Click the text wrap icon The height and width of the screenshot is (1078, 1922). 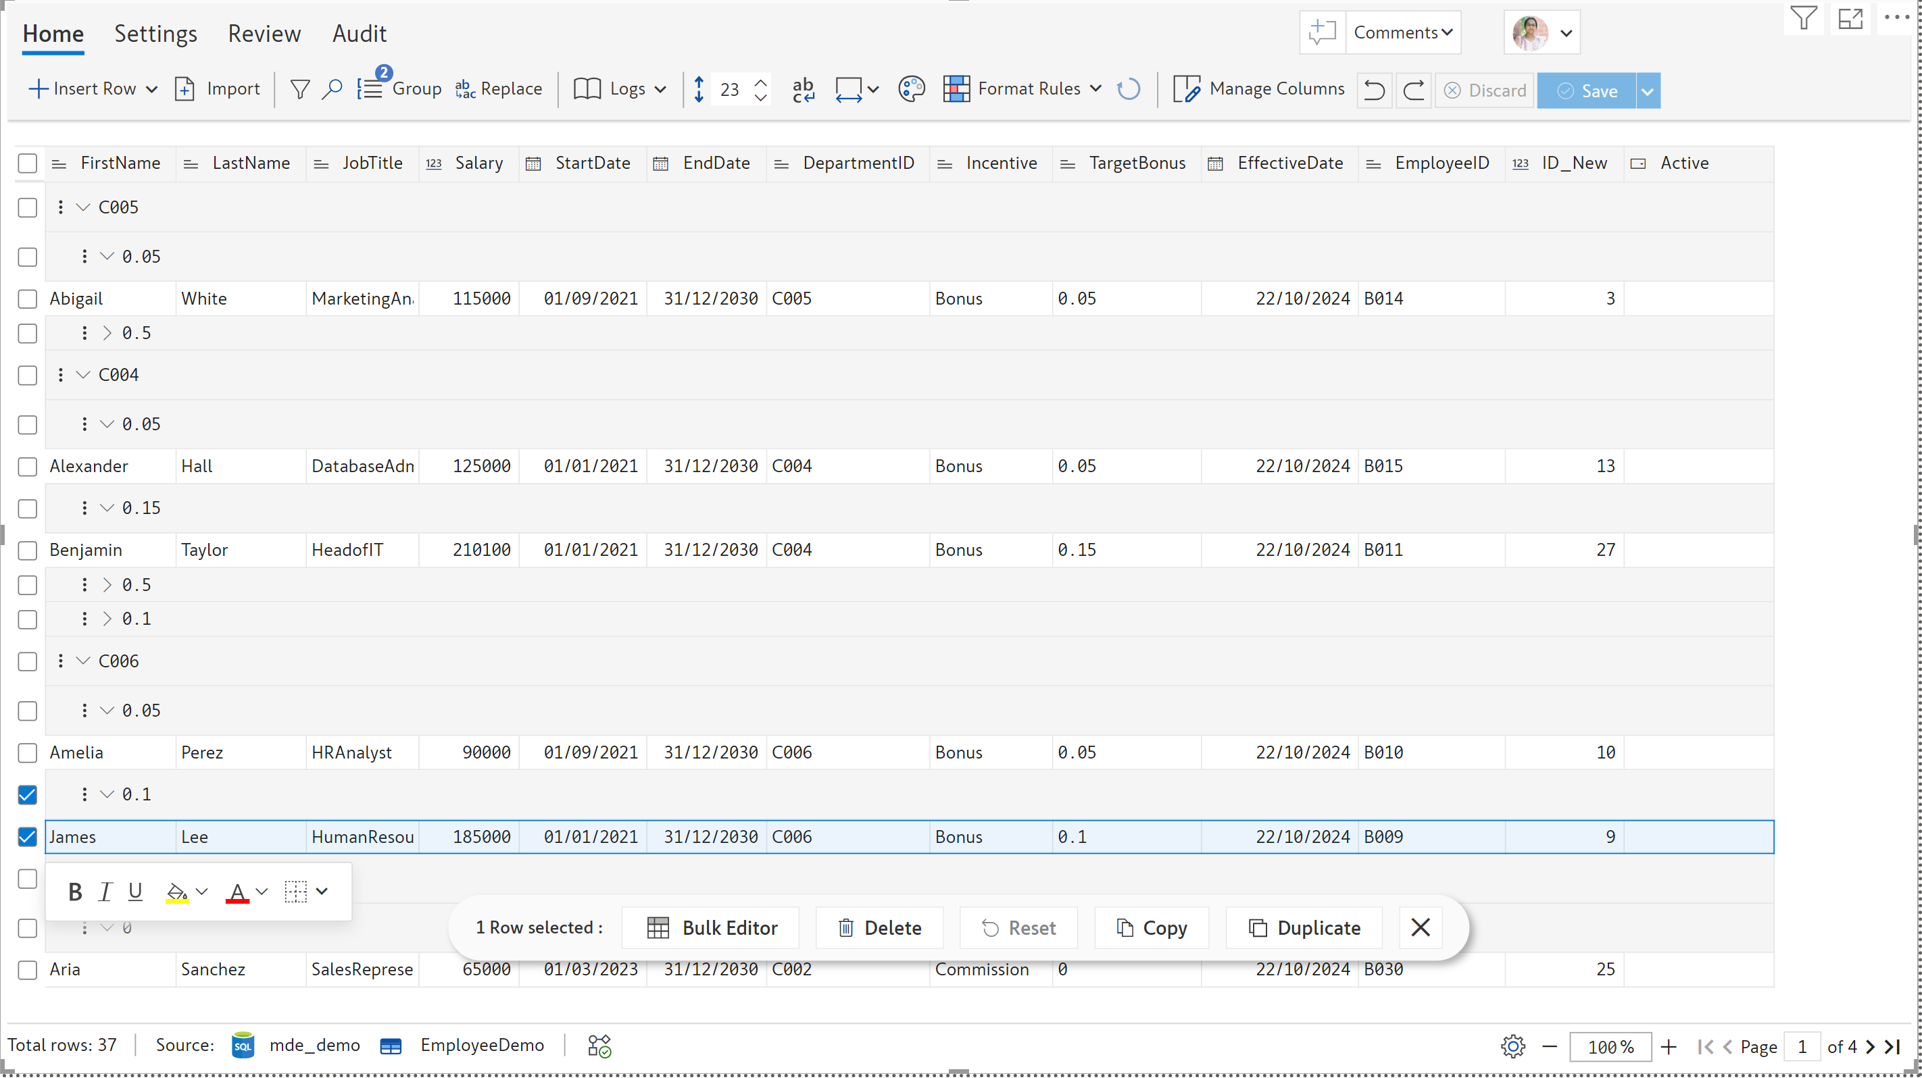(x=803, y=89)
